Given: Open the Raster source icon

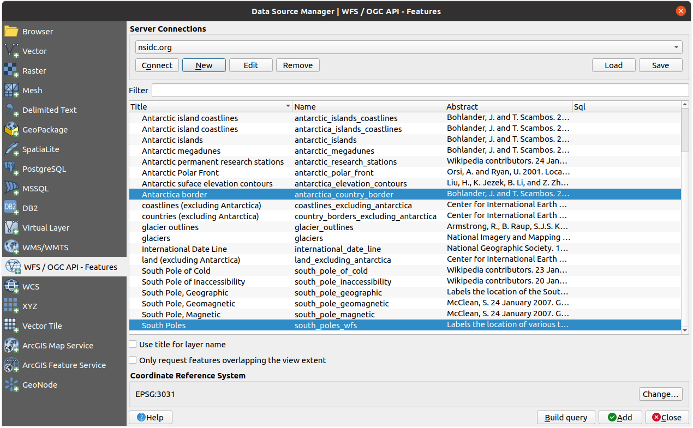Looking at the screenshot, I should 11,71.
